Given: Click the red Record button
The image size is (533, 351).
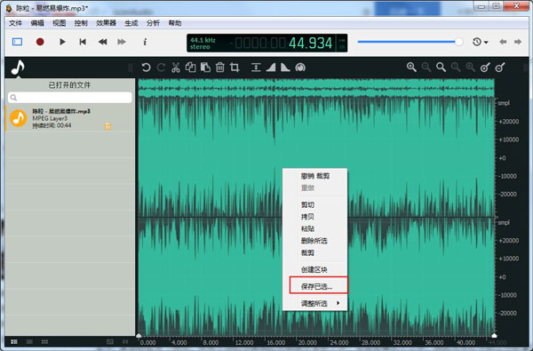Looking at the screenshot, I should (x=40, y=42).
